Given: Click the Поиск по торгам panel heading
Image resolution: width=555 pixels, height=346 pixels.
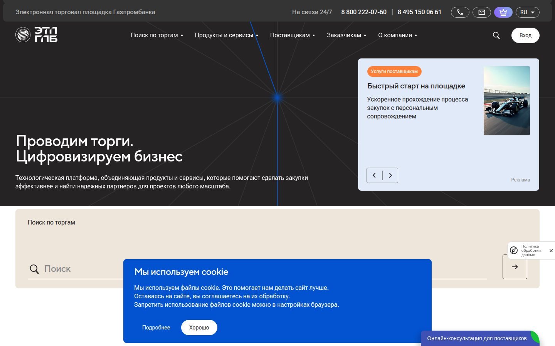Looking at the screenshot, I should pos(51,223).
